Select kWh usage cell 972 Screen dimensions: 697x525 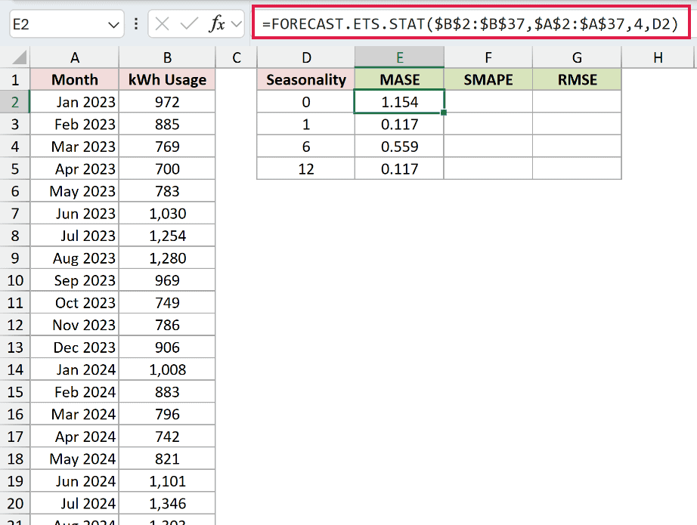coord(167,102)
